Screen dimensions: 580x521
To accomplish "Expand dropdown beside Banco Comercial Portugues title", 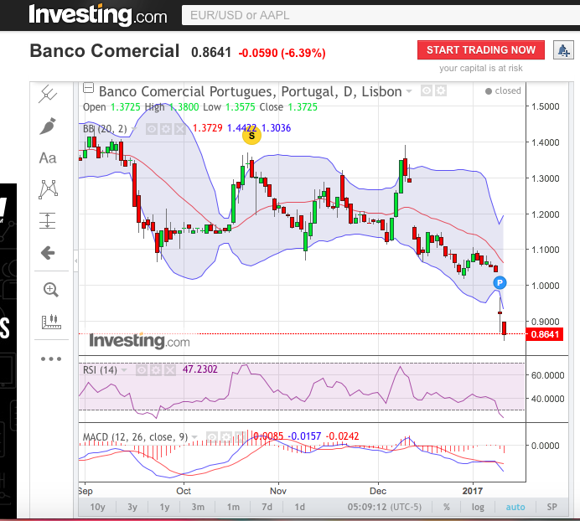I will point(409,91).
